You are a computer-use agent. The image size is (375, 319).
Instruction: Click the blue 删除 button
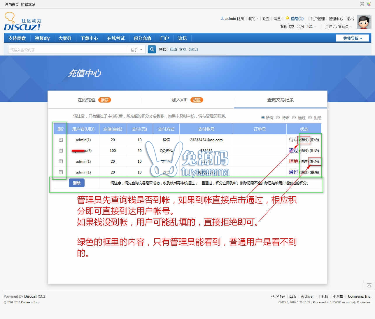(x=77, y=183)
